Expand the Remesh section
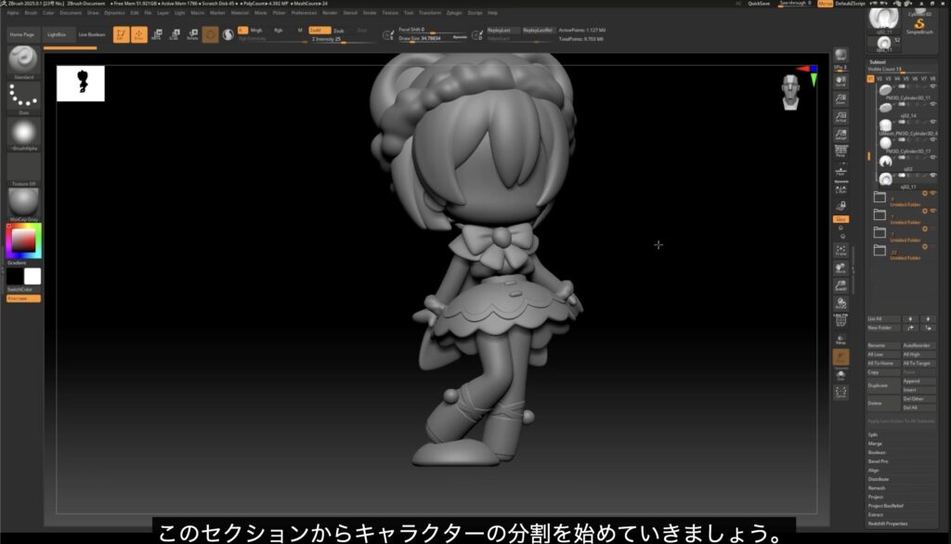The width and height of the screenshot is (951, 544). click(877, 488)
